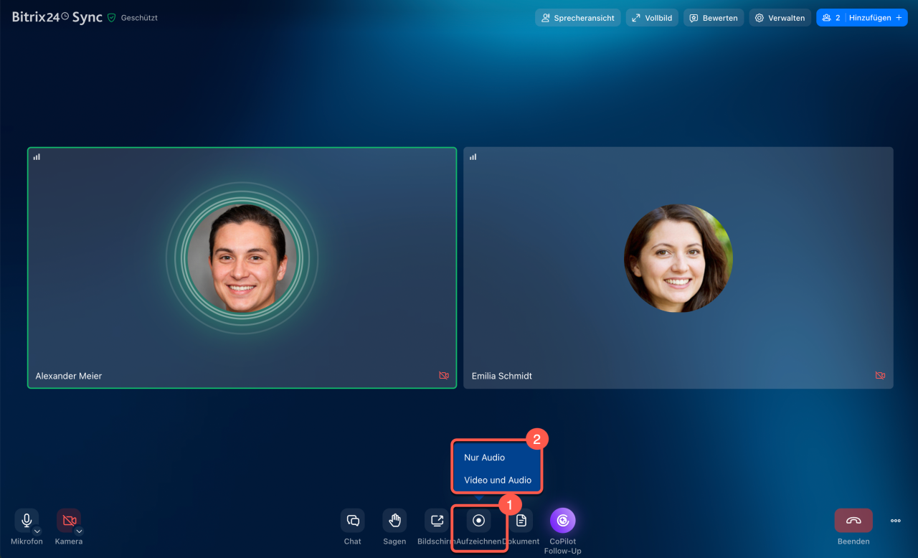Raise hand with the Sagen icon
The height and width of the screenshot is (558, 918).
click(x=394, y=521)
